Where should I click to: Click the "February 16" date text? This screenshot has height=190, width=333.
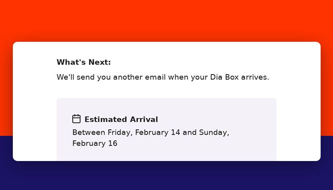pos(95,143)
